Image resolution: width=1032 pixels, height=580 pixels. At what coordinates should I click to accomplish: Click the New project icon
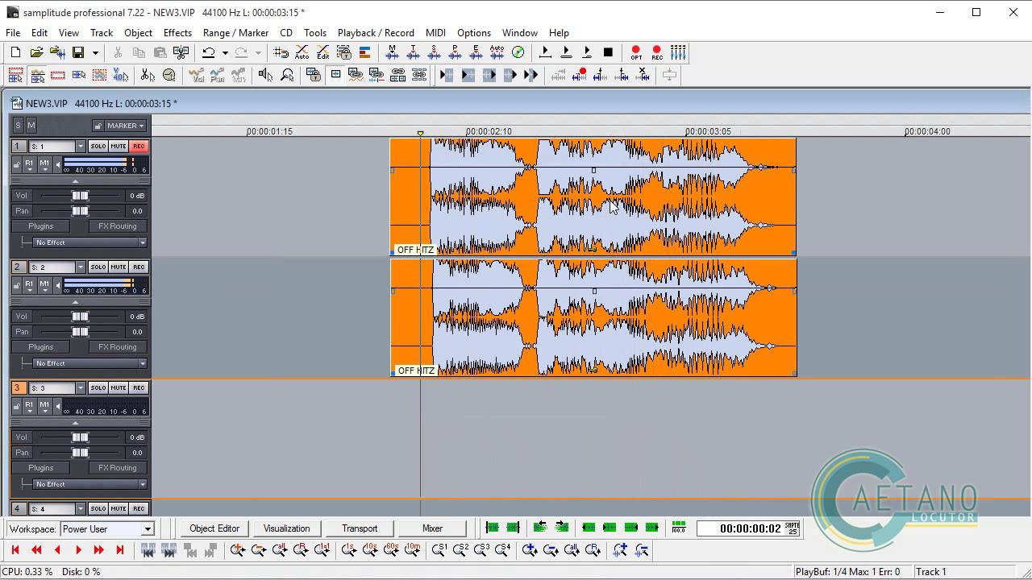(x=15, y=52)
